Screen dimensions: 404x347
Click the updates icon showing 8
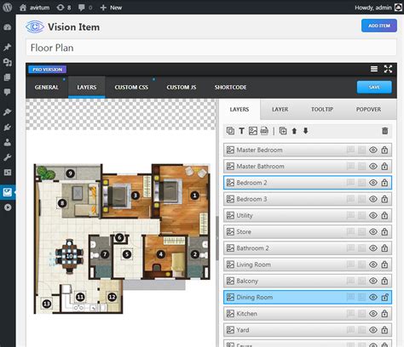click(x=64, y=8)
